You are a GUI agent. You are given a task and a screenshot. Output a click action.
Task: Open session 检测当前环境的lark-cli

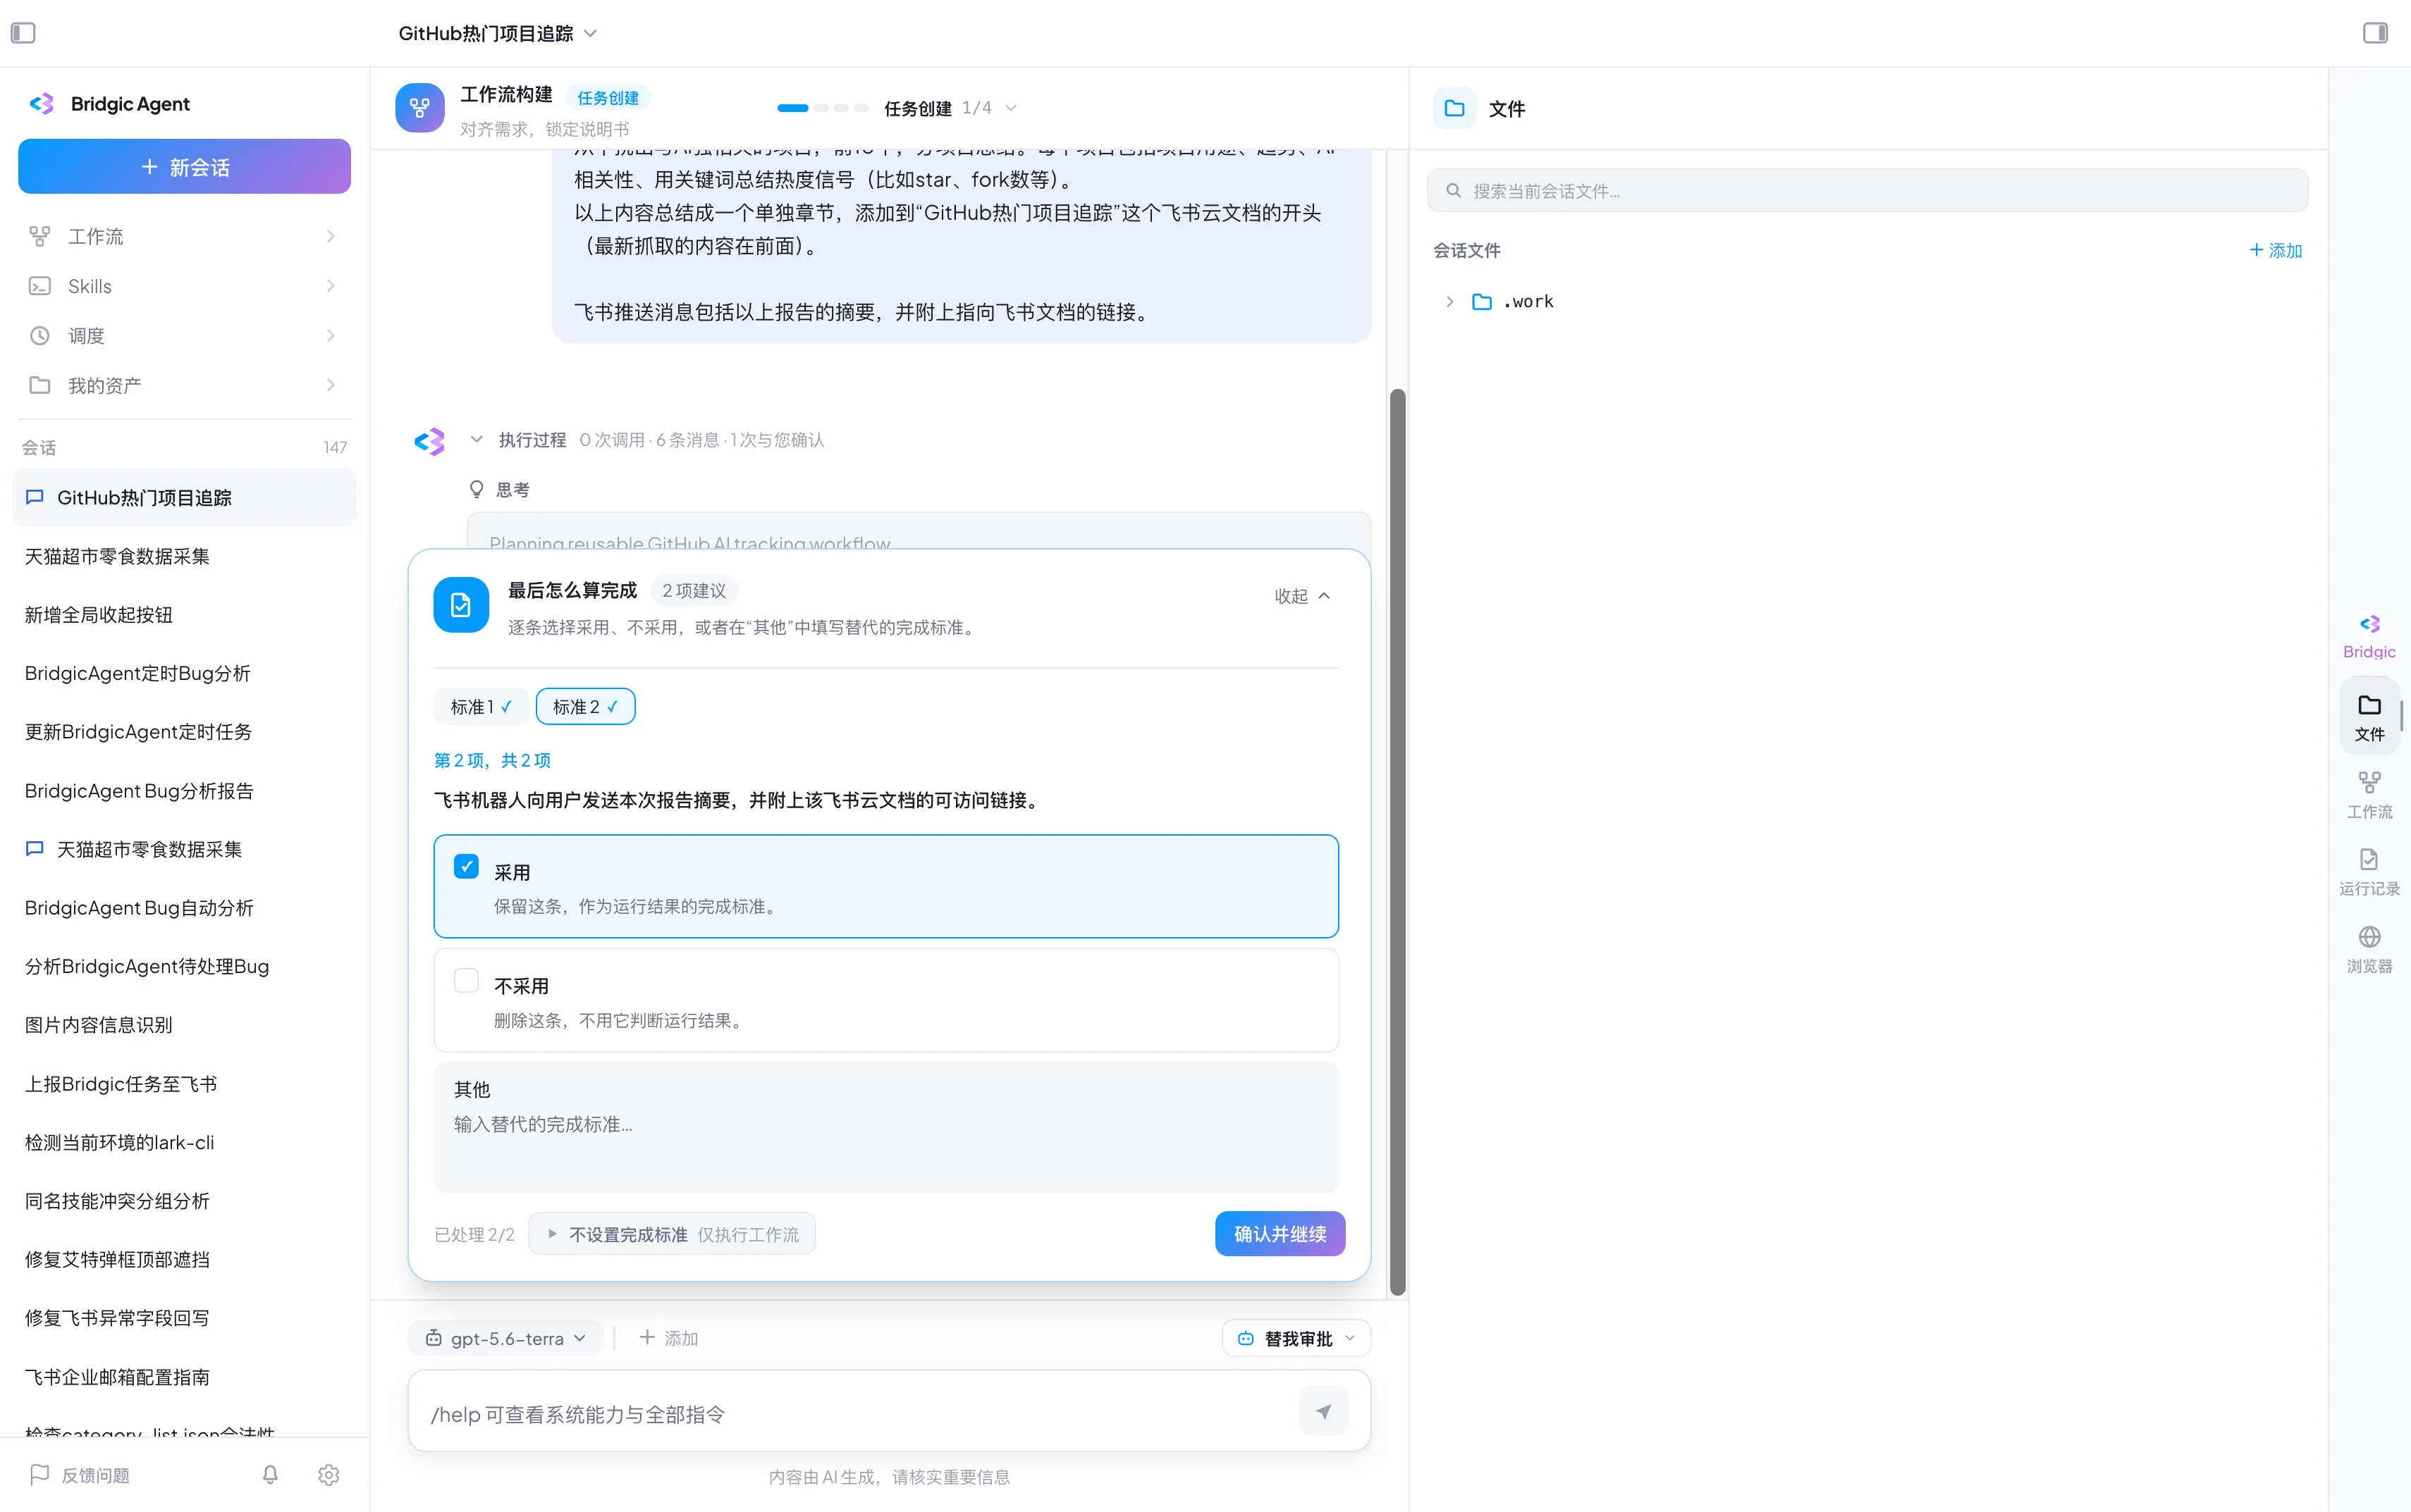184,1142
